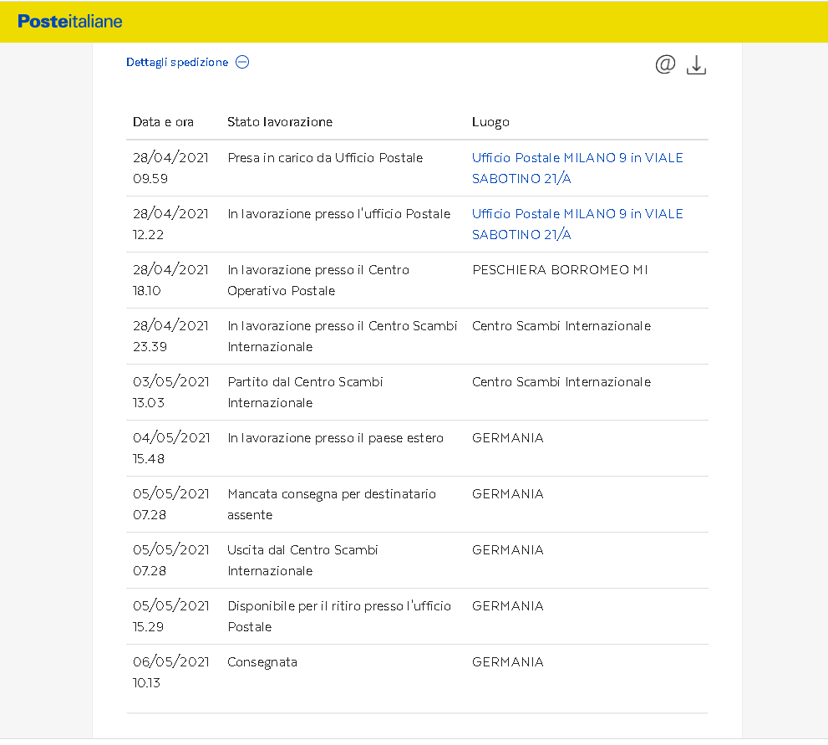Viewport: 828px width, 745px height.
Task: Select the Consegnata status text
Action: [262, 662]
